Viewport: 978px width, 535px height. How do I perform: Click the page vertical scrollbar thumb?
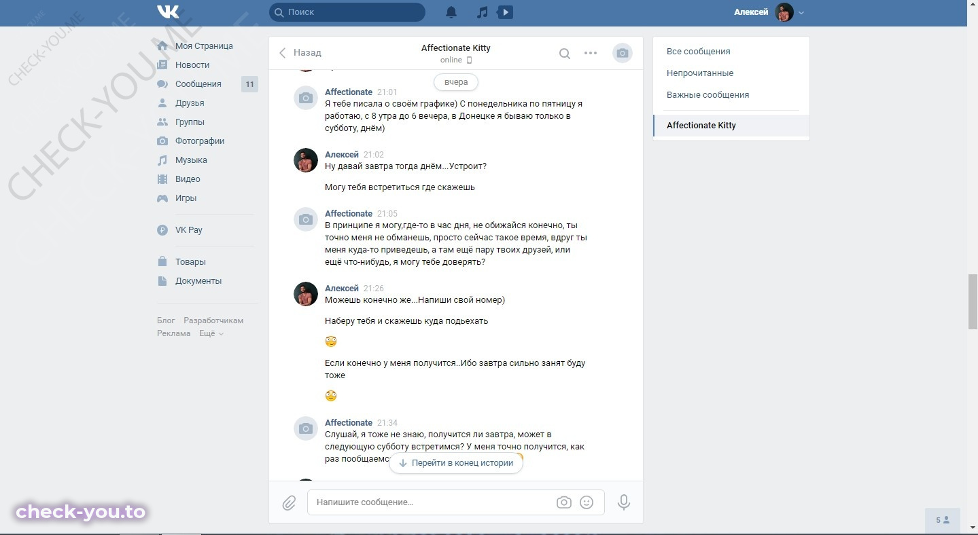[973, 302]
